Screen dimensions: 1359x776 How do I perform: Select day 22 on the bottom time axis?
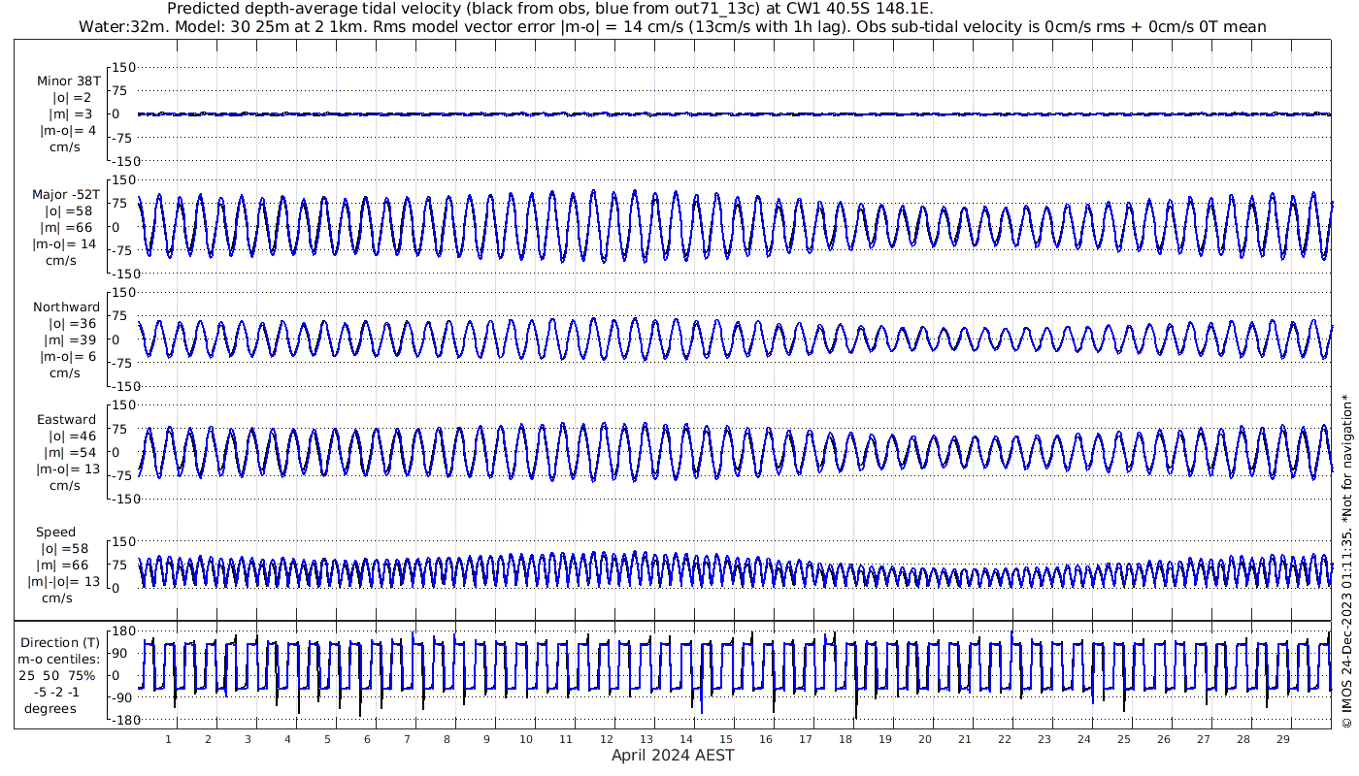click(x=1004, y=739)
